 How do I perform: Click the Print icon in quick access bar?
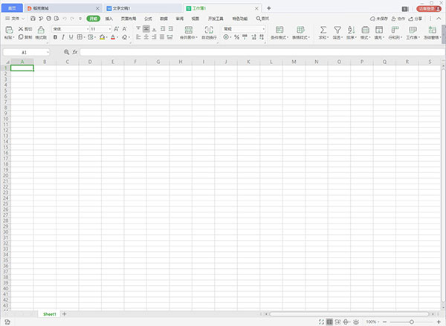tap(48, 19)
